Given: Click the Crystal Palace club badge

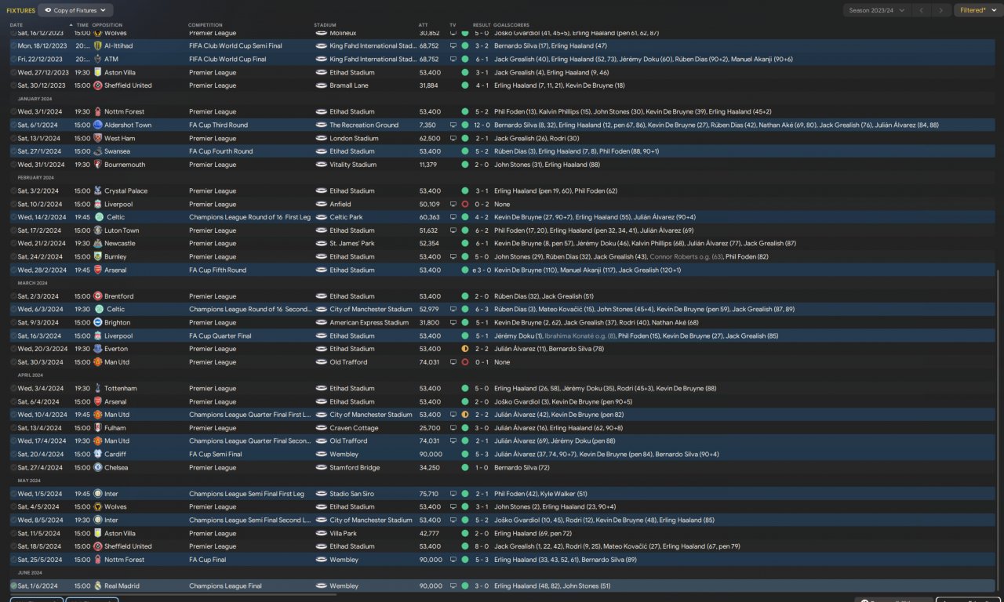Looking at the screenshot, I should click(98, 191).
